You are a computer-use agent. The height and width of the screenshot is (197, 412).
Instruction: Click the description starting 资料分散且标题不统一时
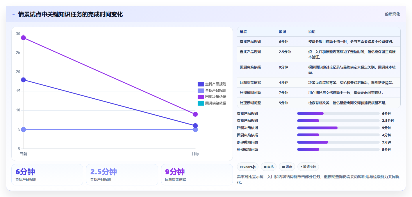coord(351,41)
